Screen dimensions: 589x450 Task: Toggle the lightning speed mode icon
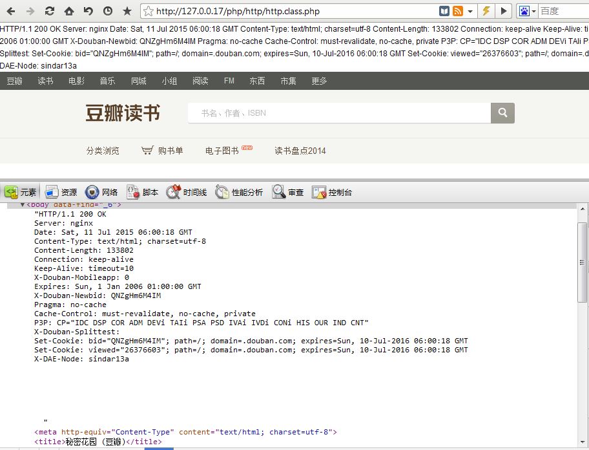[x=486, y=11]
